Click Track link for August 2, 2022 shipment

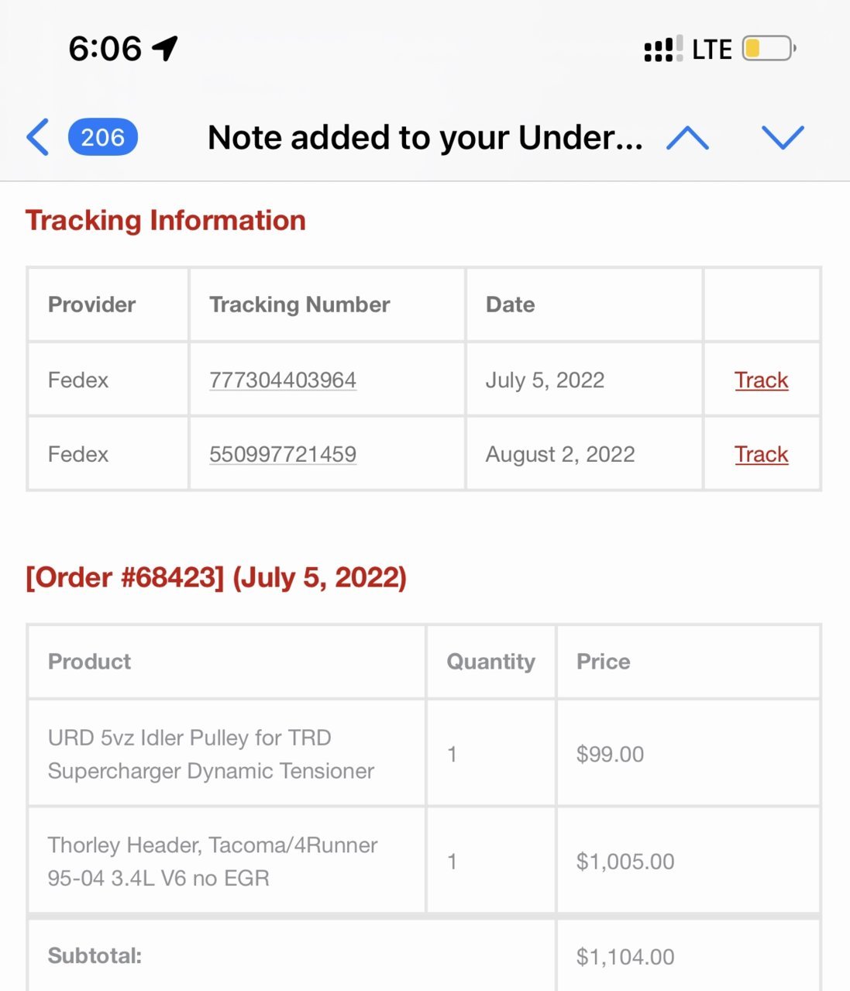[761, 454]
